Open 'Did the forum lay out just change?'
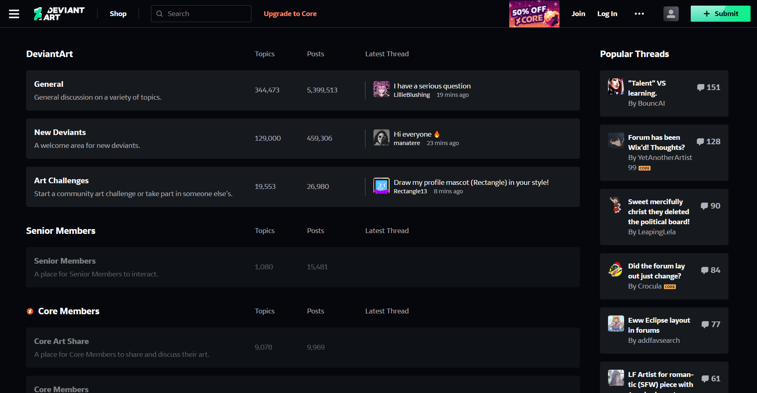757x393 pixels. pyautogui.click(x=657, y=271)
